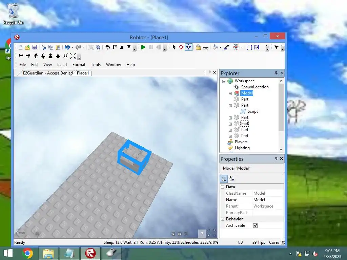The width and height of the screenshot is (347, 260).
Task: Save the place with the floppy disk icon
Action: pyautogui.click(x=35, y=47)
